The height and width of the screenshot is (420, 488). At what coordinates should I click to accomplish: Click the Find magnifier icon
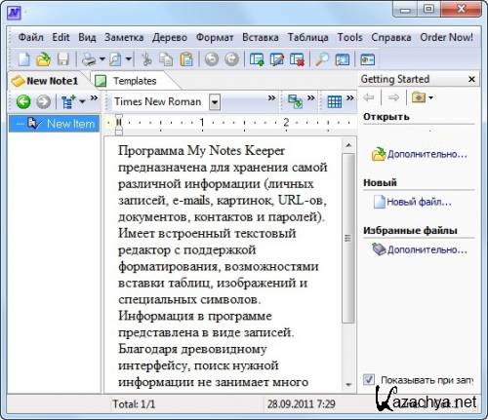[322, 59]
